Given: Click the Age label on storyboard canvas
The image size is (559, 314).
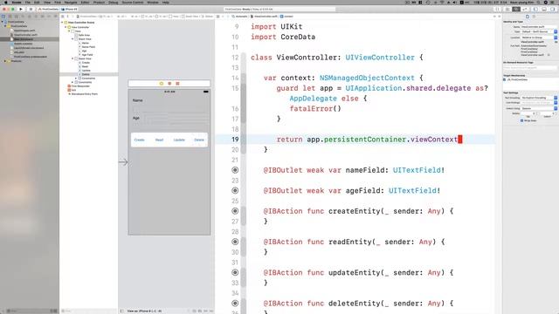Looking at the screenshot, I should (136, 118).
